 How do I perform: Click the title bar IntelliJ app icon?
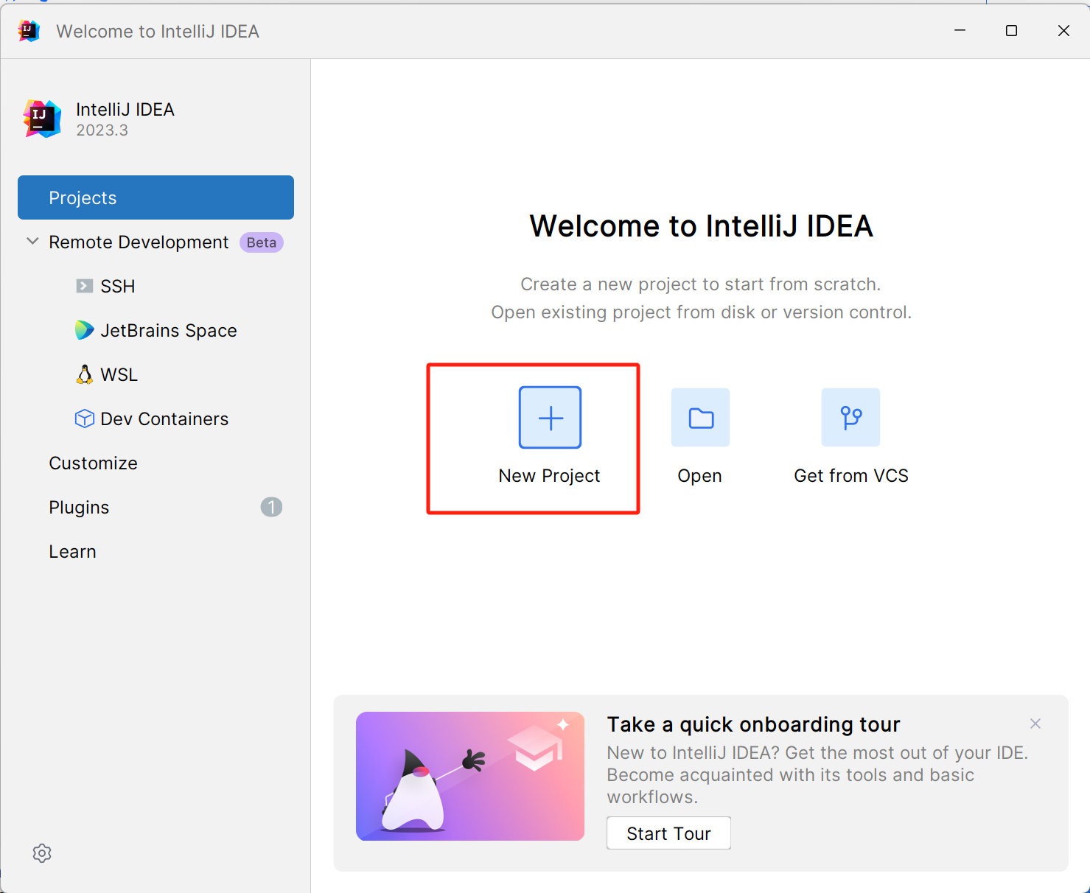[x=29, y=31]
